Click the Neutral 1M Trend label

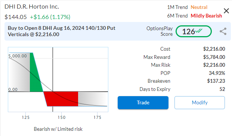tap(199, 7)
